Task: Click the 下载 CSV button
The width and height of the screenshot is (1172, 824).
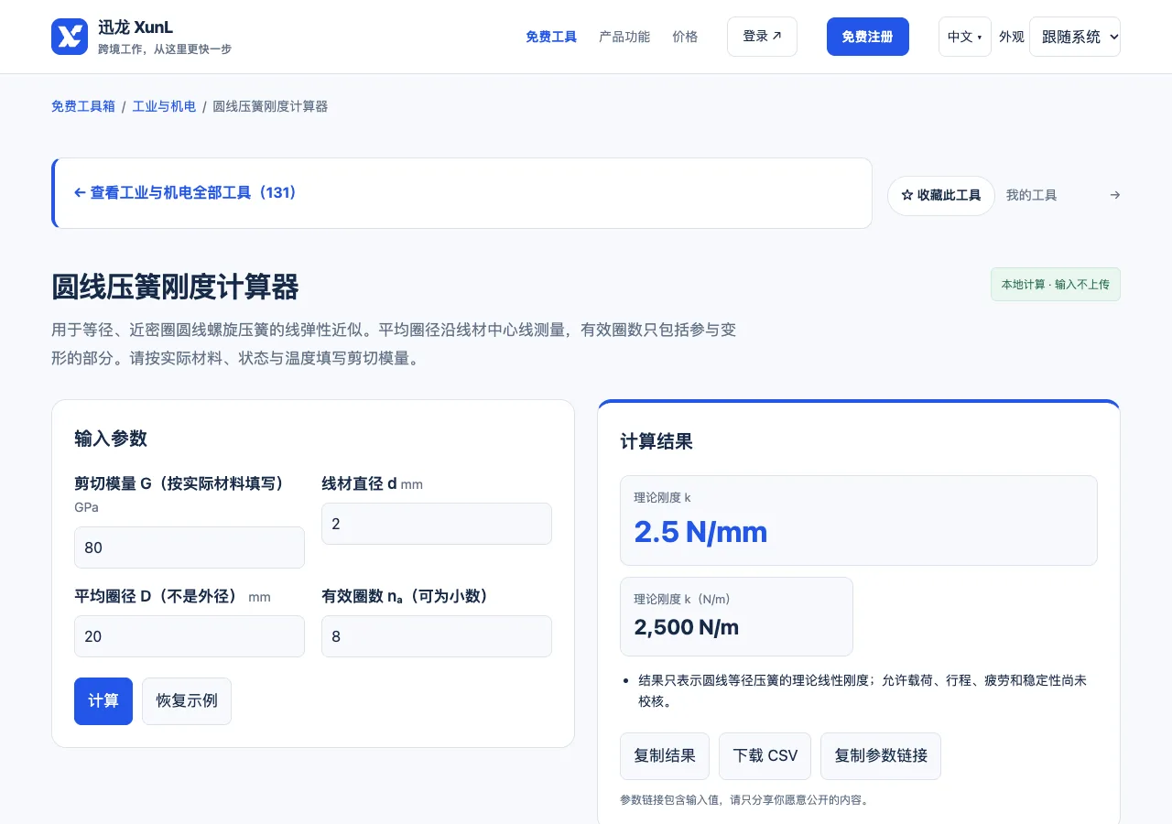Action: coord(765,756)
